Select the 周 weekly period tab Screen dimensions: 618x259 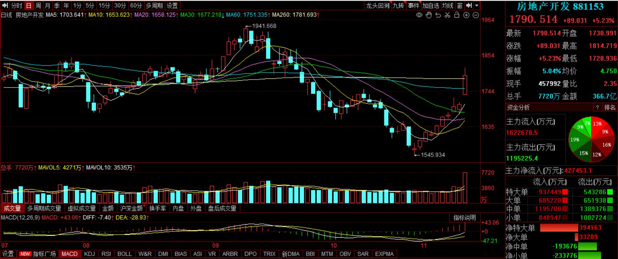coord(38,6)
